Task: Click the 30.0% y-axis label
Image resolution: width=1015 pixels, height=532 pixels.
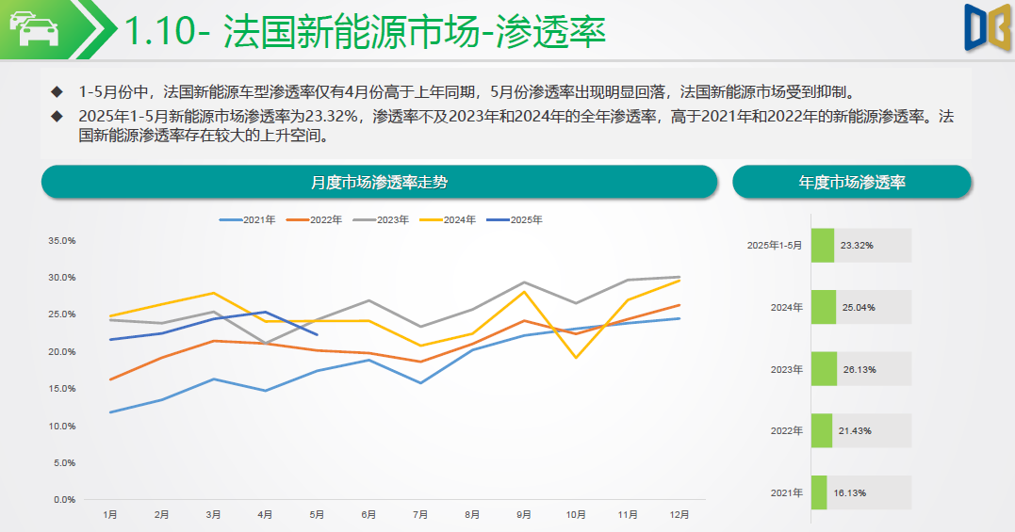Action: pos(62,278)
